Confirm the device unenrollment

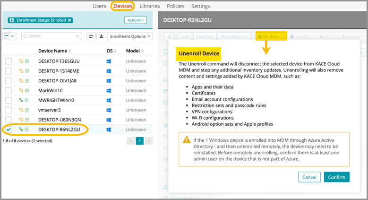coord(337,177)
